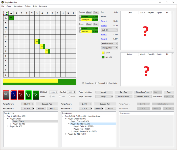Open the Absolute weight dropdown
Image resolution: width=177 pixels, height=150 pixels.
109,43
